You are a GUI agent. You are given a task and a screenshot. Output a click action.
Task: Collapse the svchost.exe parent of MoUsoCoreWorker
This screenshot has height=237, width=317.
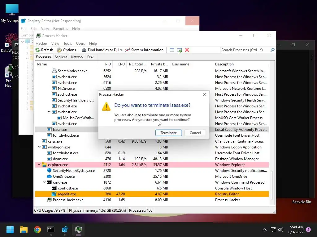pos(49,112)
